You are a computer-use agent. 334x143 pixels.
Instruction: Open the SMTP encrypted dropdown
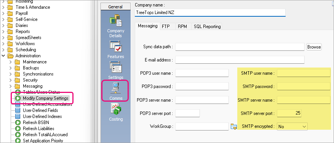(x=292, y=126)
